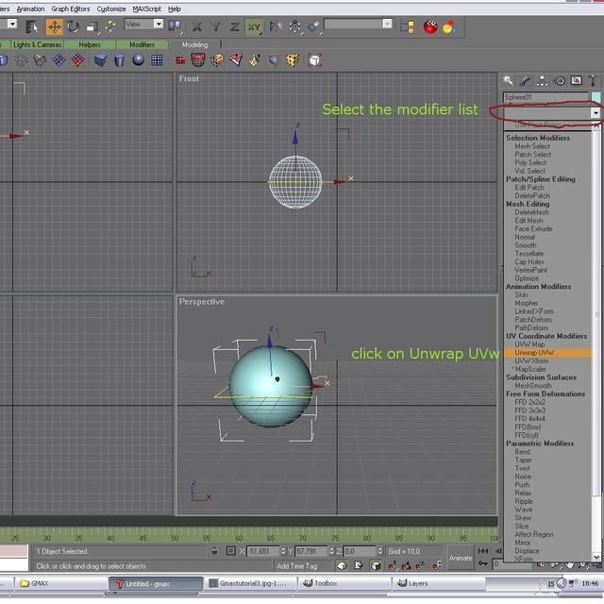This screenshot has width=604, height=604.
Task: Open the Utilities hammer icon
Action: (x=593, y=81)
